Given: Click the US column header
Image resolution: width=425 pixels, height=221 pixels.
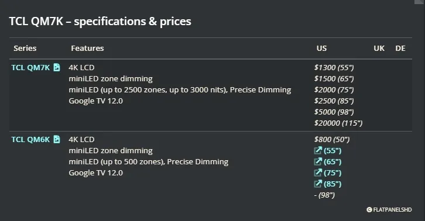Looking at the screenshot, I should coord(321,48).
